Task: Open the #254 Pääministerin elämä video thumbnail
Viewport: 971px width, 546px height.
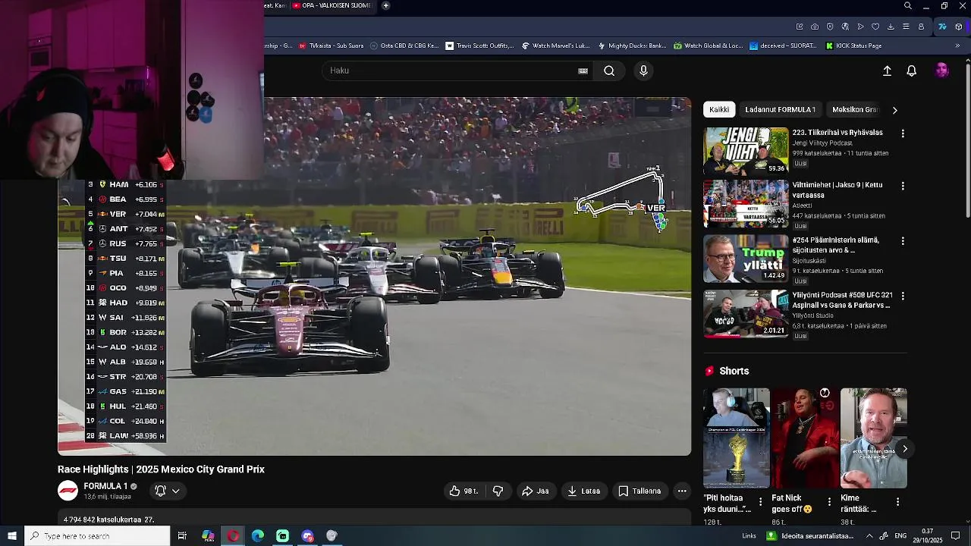Action: click(746, 259)
